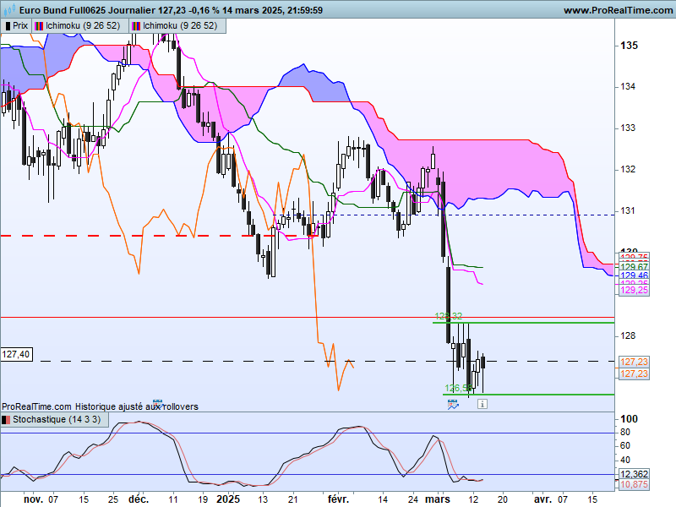Click the 'mars' date on time axis
This screenshot has height=507, width=676.
[437, 499]
